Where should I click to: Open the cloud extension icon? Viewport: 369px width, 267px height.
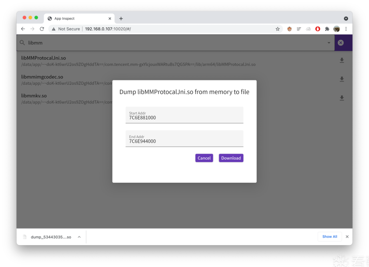click(308, 29)
